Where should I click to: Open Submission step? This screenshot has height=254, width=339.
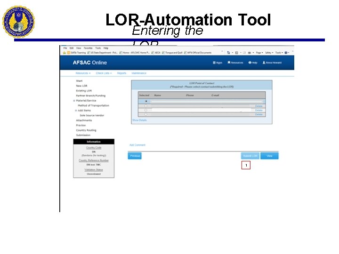click(83, 135)
